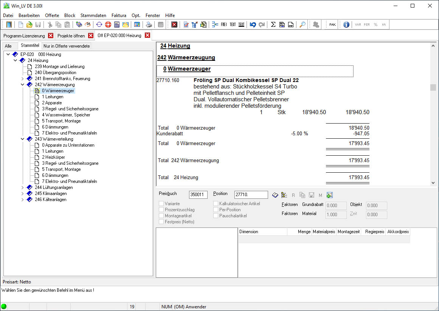Click the colored grid table icon
Viewport: 439px width, 311px height.
(137, 25)
